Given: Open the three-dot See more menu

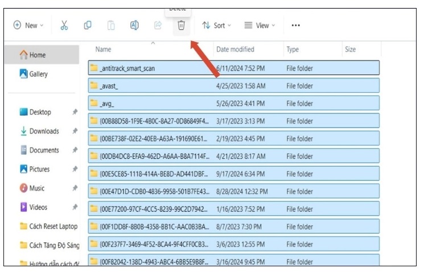Looking at the screenshot, I should [295, 26].
